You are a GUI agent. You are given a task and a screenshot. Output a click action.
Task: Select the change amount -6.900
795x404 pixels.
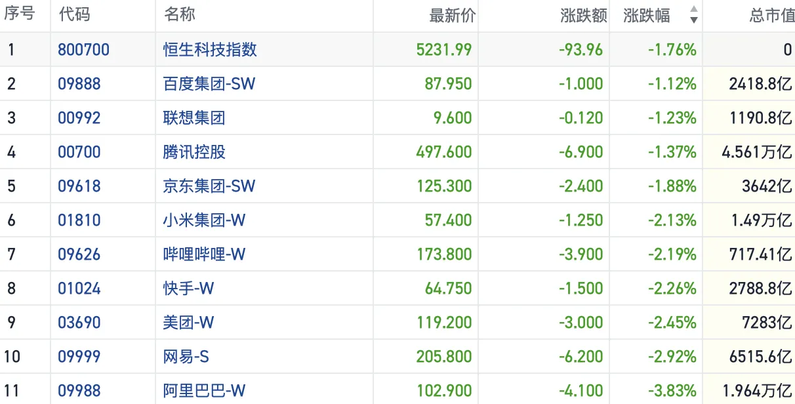coord(581,152)
